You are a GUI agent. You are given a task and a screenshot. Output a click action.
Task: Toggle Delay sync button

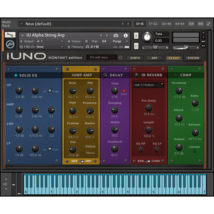(x=124, y=91)
